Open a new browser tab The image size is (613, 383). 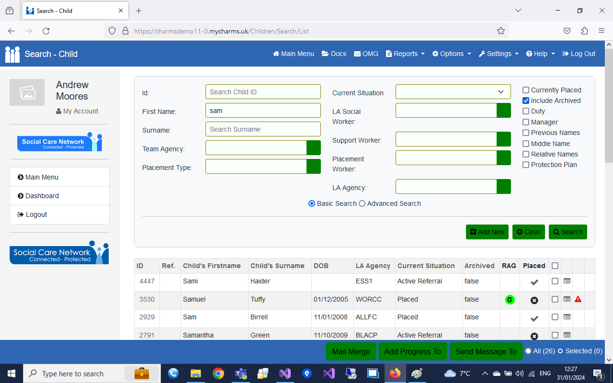(x=139, y=11)
